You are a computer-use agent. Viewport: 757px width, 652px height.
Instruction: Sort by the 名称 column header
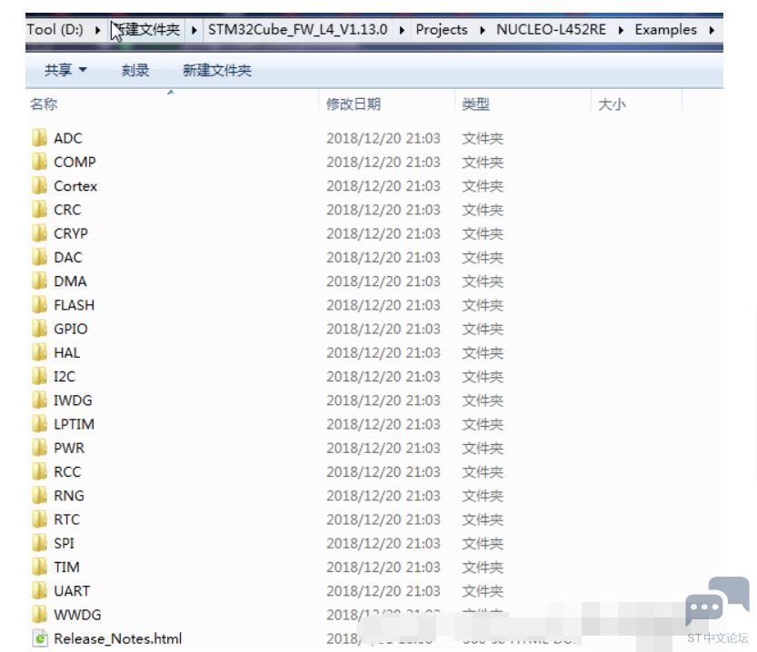(x=44, y=104)
